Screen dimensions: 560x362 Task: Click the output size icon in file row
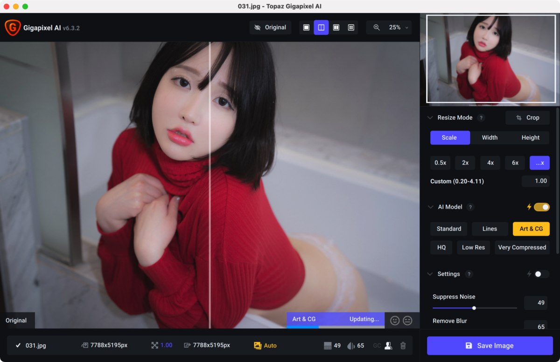click(187, 345)
